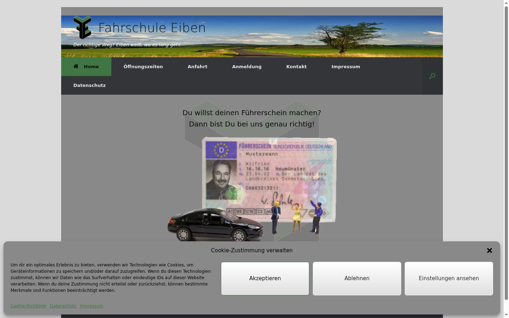509x318 pixels.
Task: Open Impressum link in the cookie banner
Action: [92, 306]
